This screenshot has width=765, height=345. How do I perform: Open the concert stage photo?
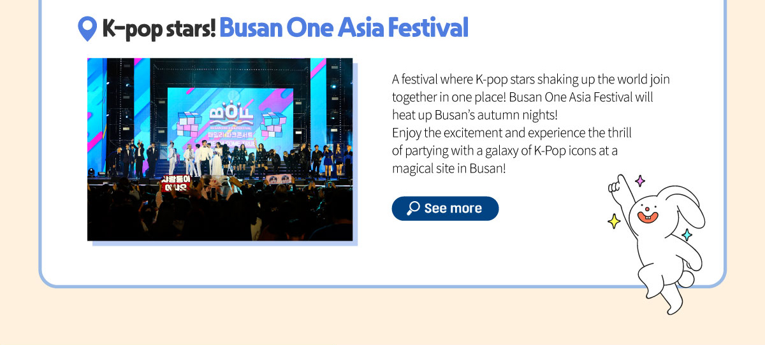pos(220,150)
